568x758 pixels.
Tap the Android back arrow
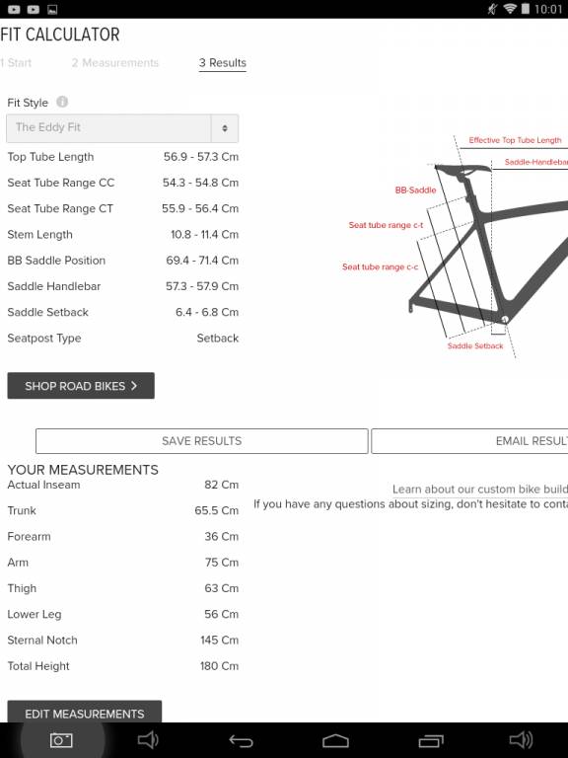(x=241, y=740)
